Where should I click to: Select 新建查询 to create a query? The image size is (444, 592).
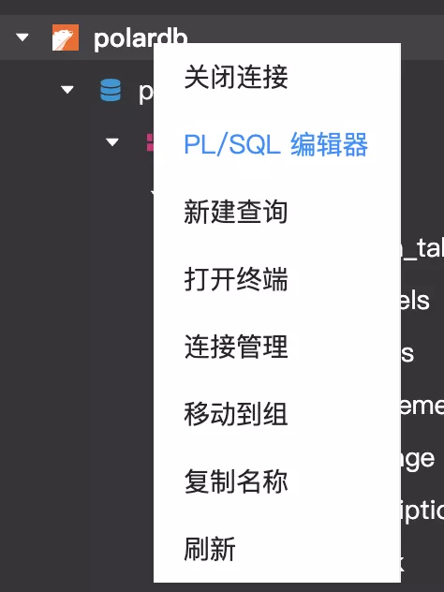click(236, 212)
